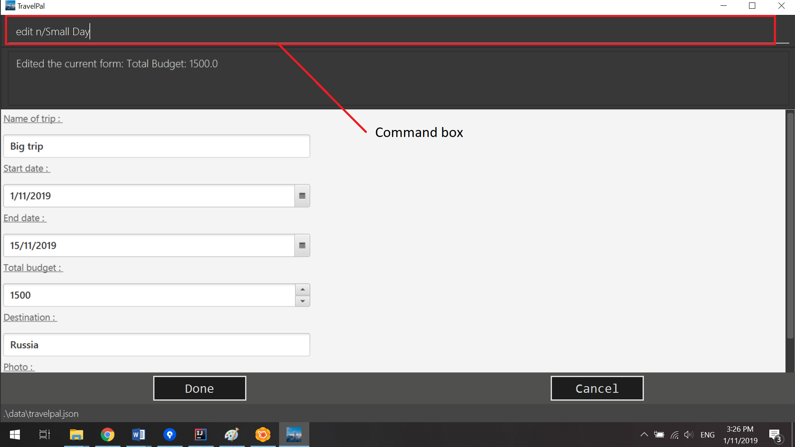Viewport: 795px width, 447px height.
Task: Maximize the TravelPal window
Action: pos(752,6)
